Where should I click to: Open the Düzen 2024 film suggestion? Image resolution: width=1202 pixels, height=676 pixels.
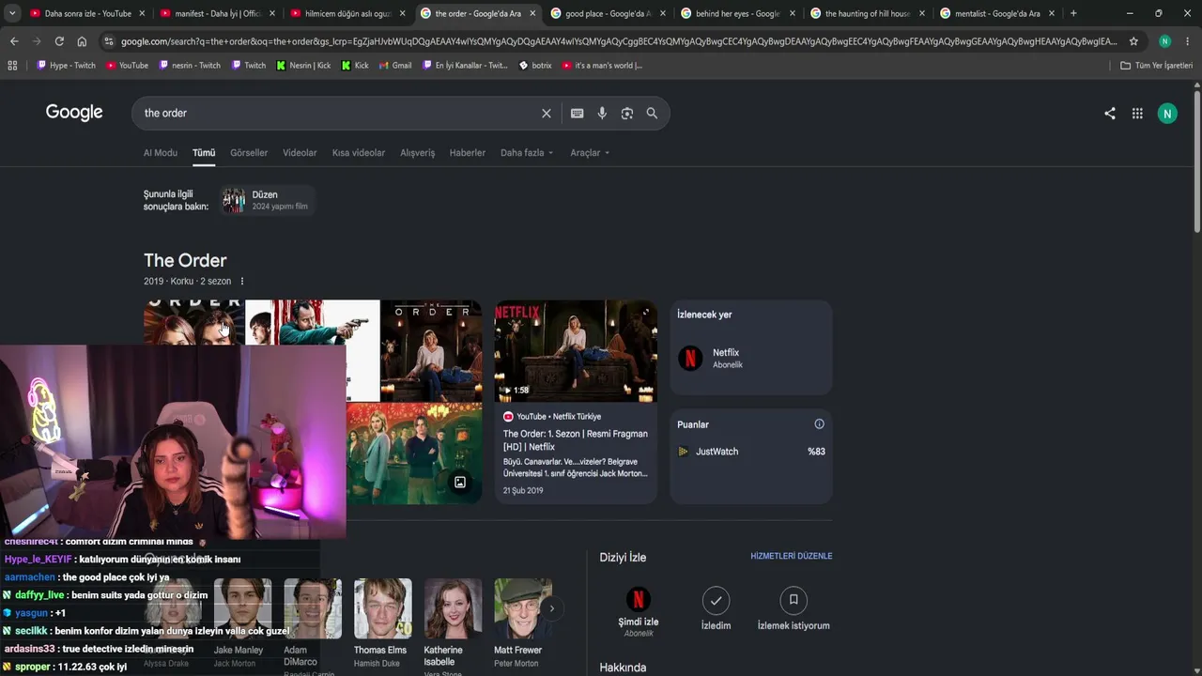(x=267, y=200)
